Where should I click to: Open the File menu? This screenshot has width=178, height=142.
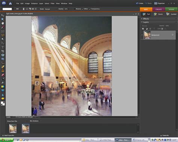[x=18, y=3]
